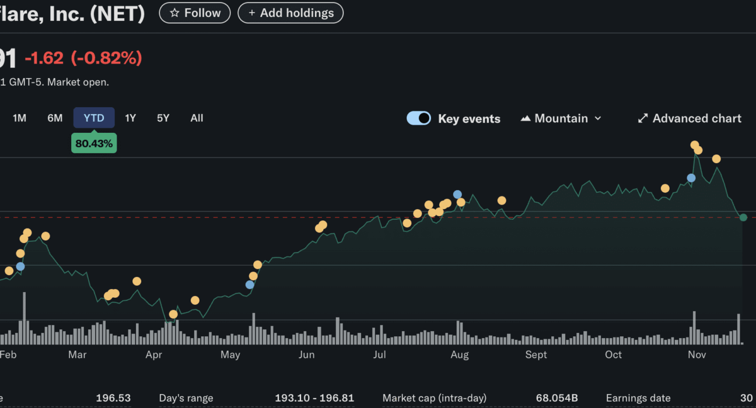Open Advanced chart via expand arrows icon

[x=643, y=118]
